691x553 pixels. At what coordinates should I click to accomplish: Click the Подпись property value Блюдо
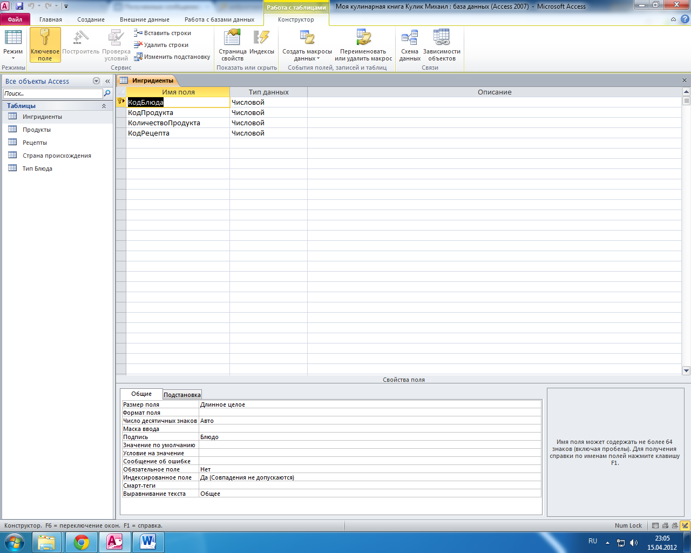370,437
